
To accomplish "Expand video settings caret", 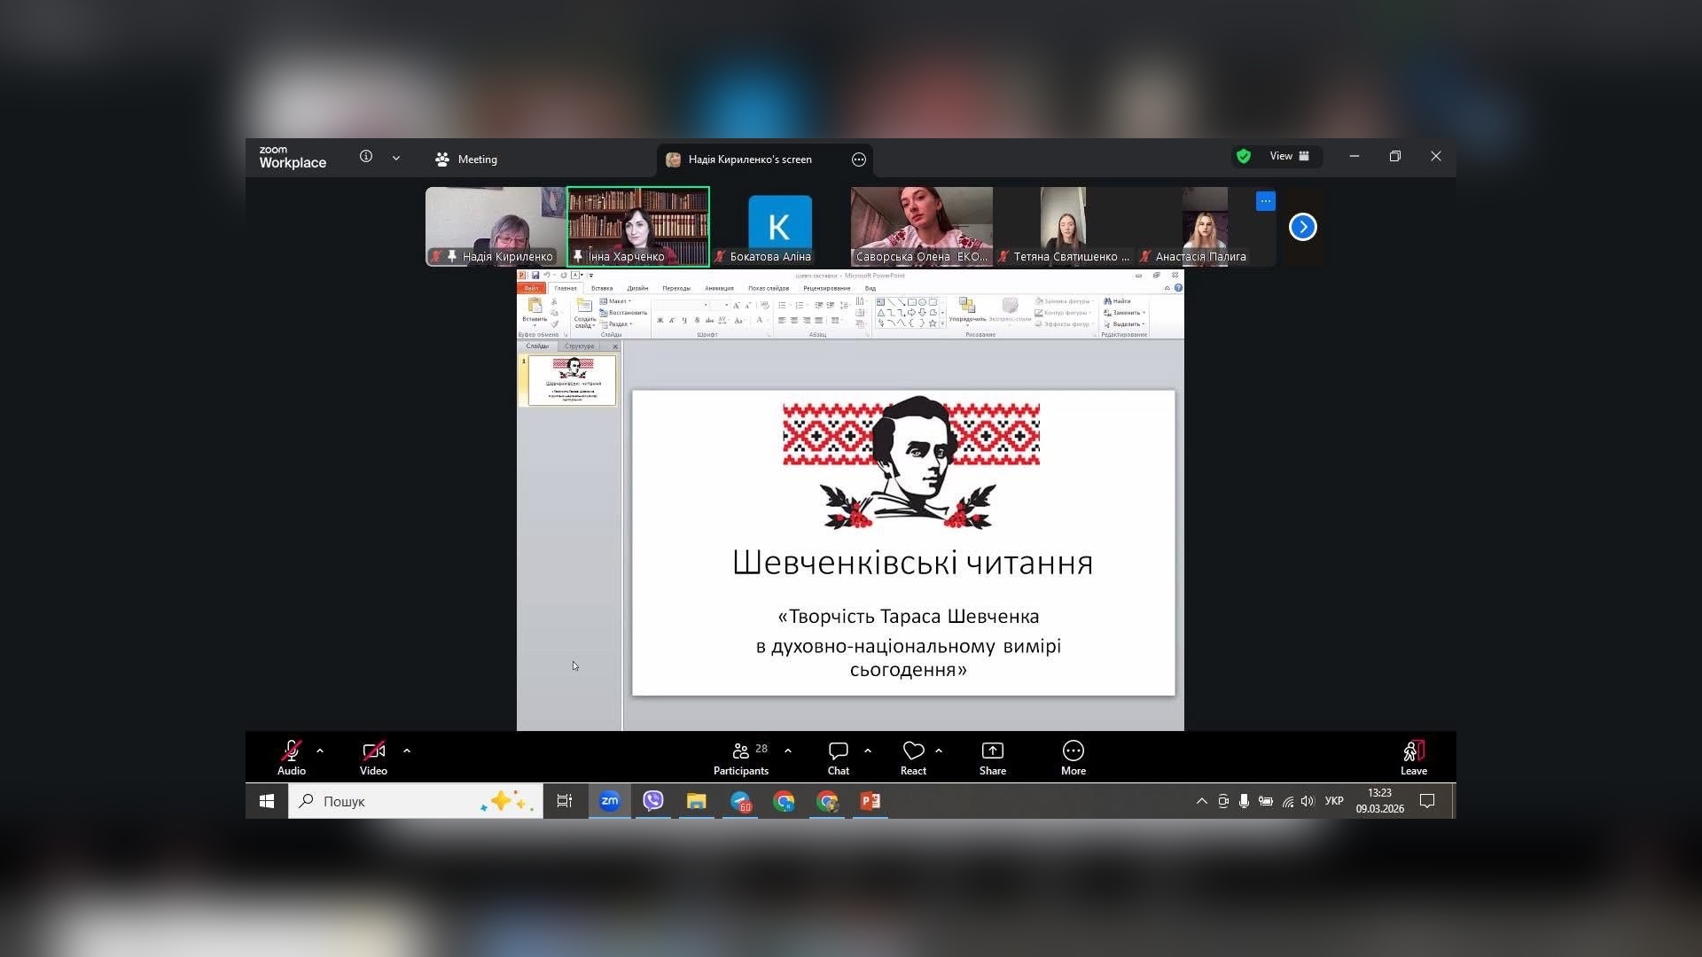I will 407,751.
